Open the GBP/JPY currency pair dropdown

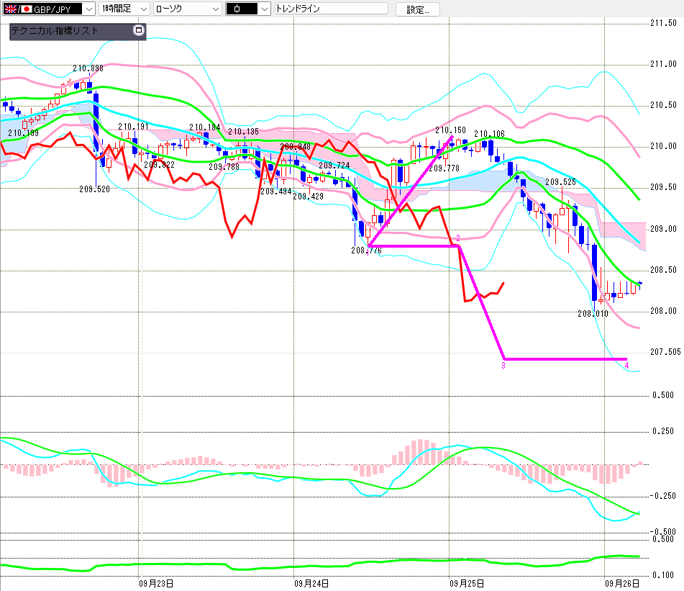coord(89,9)
